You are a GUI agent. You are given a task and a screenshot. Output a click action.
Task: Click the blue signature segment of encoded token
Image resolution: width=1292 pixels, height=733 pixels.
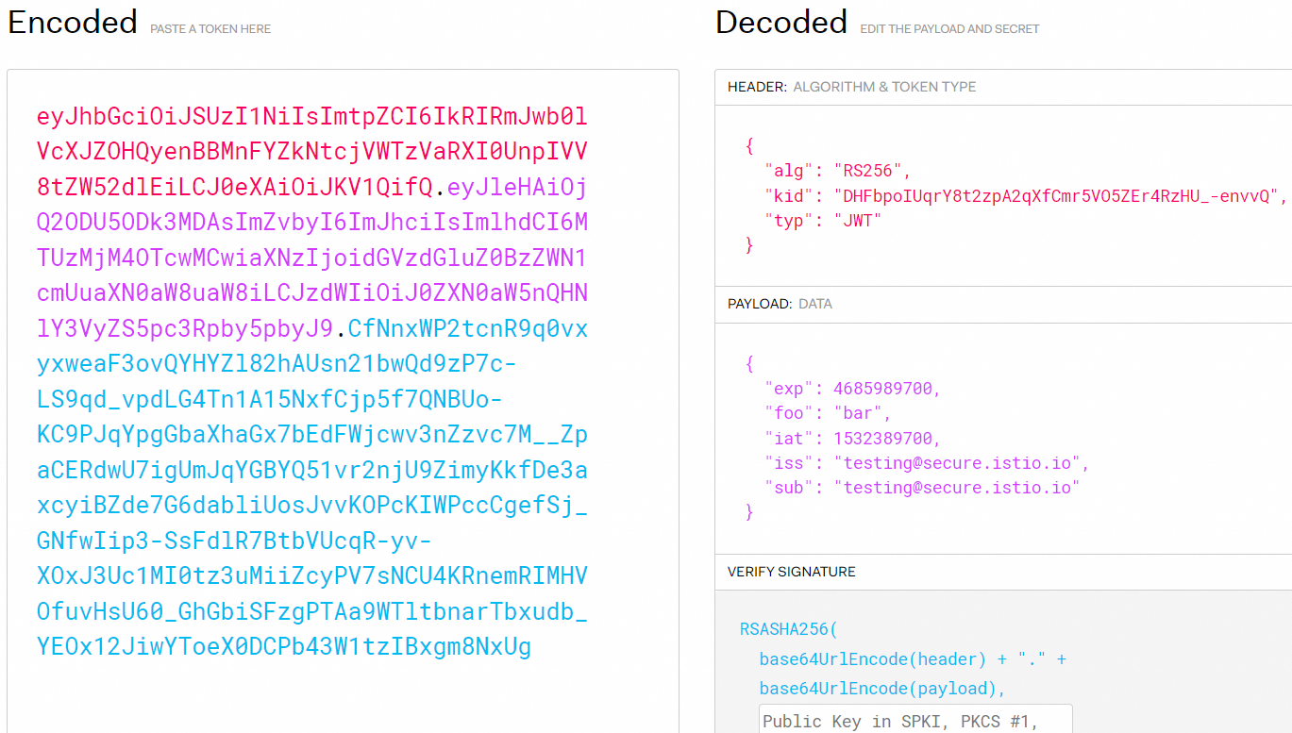click(311, 470)
